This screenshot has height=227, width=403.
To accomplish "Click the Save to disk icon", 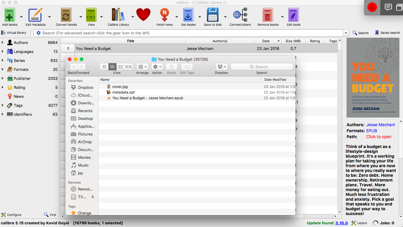I will (213, 15).
